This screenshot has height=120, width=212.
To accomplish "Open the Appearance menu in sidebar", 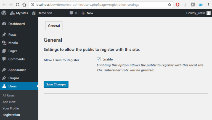I will [17, 70].
